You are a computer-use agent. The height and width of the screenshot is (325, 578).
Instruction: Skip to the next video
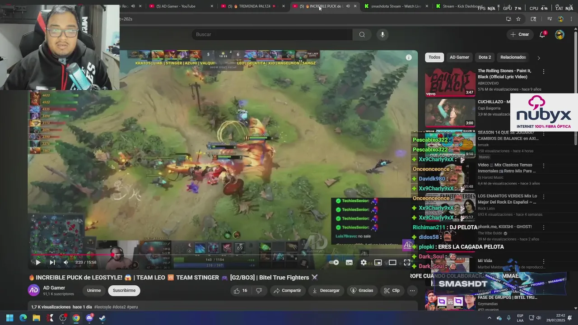coord(52,262)
